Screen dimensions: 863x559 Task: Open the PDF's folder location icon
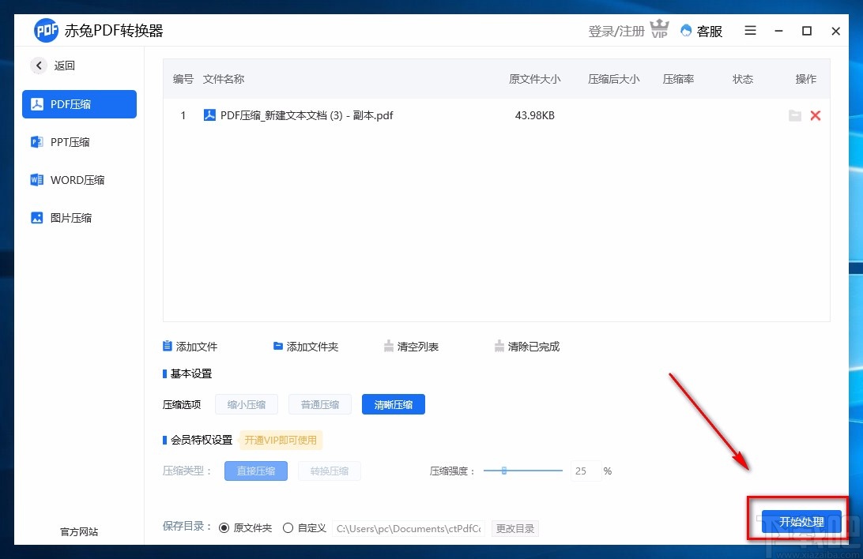pyautogui.click(x=795, y=115)
